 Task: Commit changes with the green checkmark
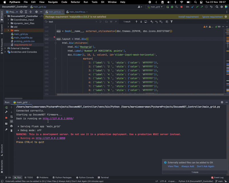(197, 7)
